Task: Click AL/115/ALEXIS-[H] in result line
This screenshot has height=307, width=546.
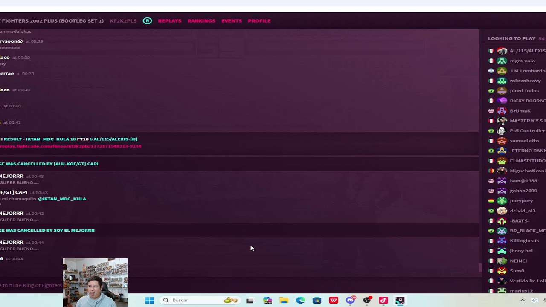Action: [115, 139]
